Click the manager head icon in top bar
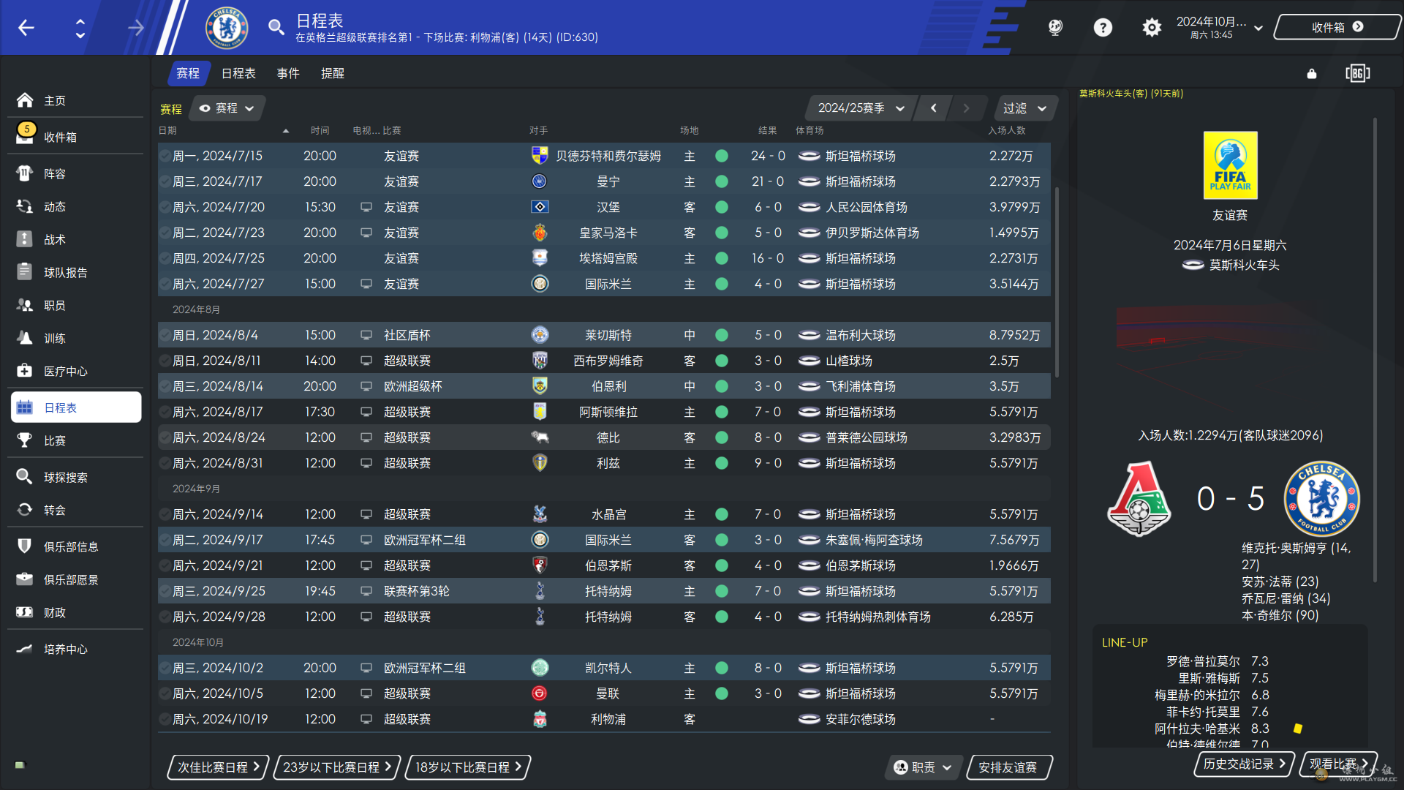 click(x=1055, y=28)
